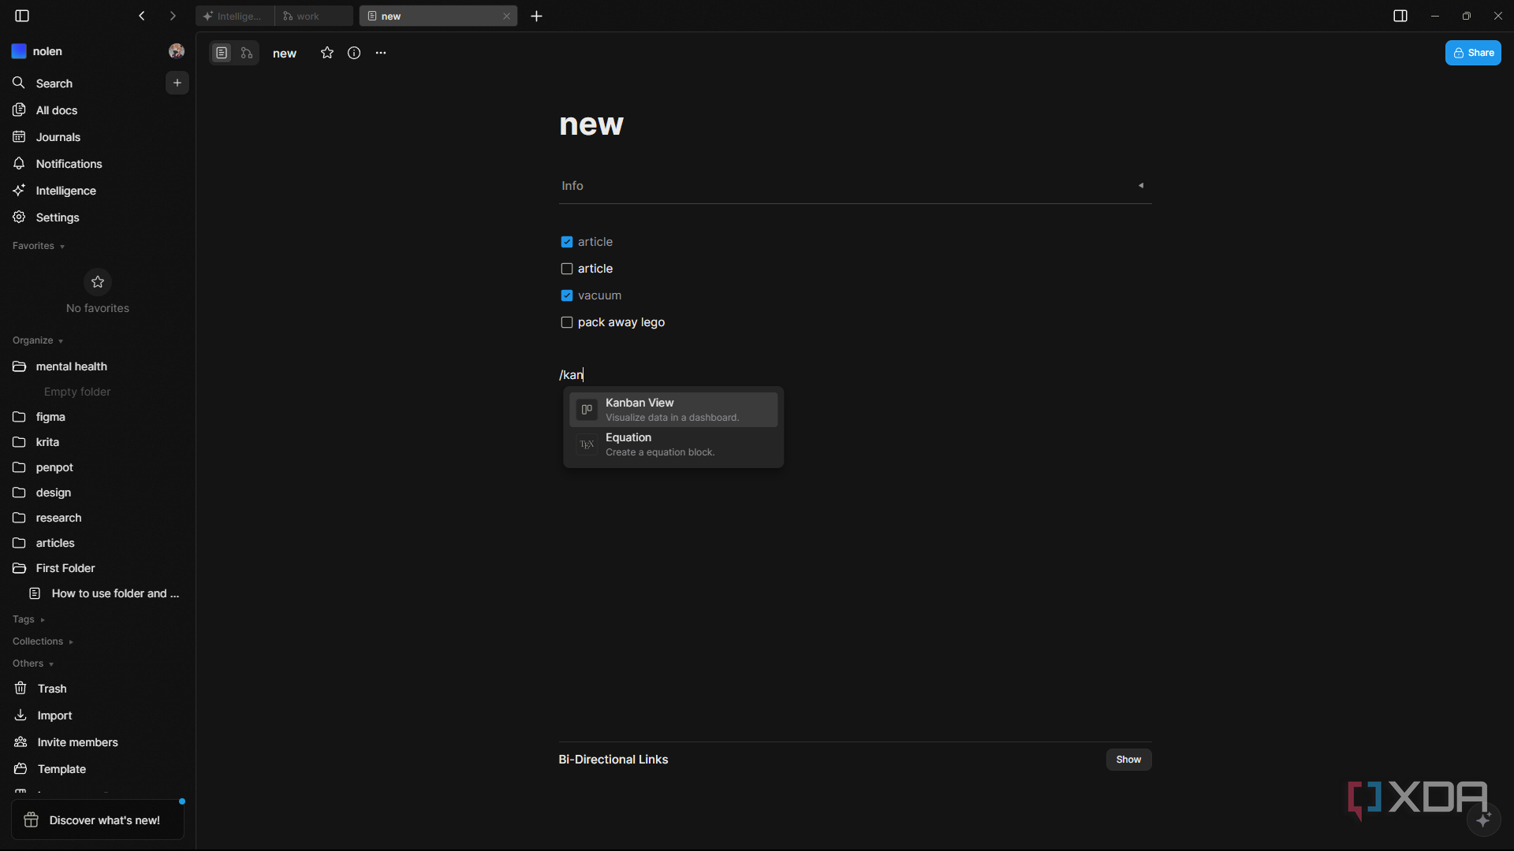Switch to edgeless mode icon
This screenshot has width=1514, height=851.
pyautogui.click(x=247, y=53)
